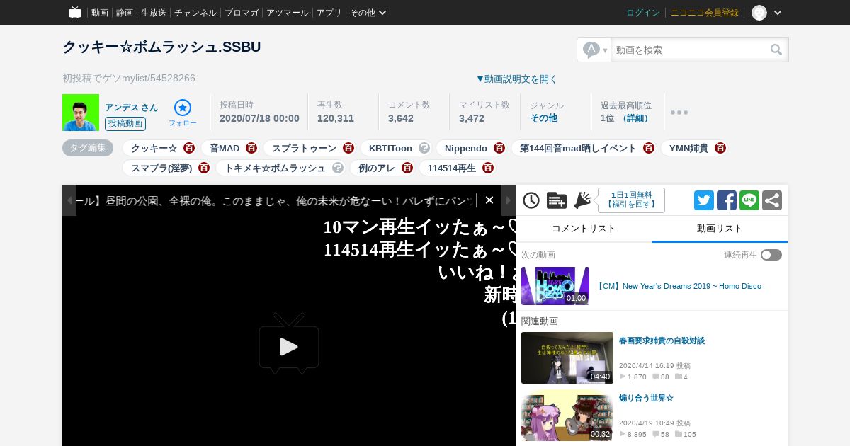Click the ログイン link

(x=643, y=13)
